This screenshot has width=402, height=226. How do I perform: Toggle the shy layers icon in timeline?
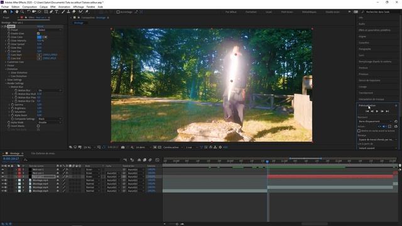139,160
